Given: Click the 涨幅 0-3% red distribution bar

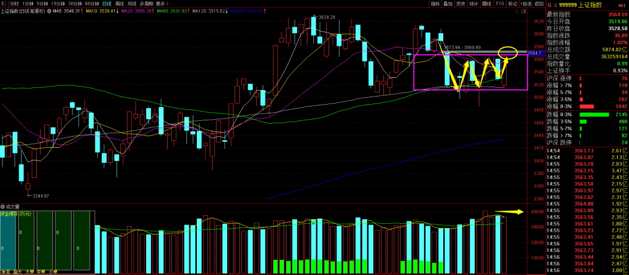Looking at the screenshot, I should [x=586, y=107].
